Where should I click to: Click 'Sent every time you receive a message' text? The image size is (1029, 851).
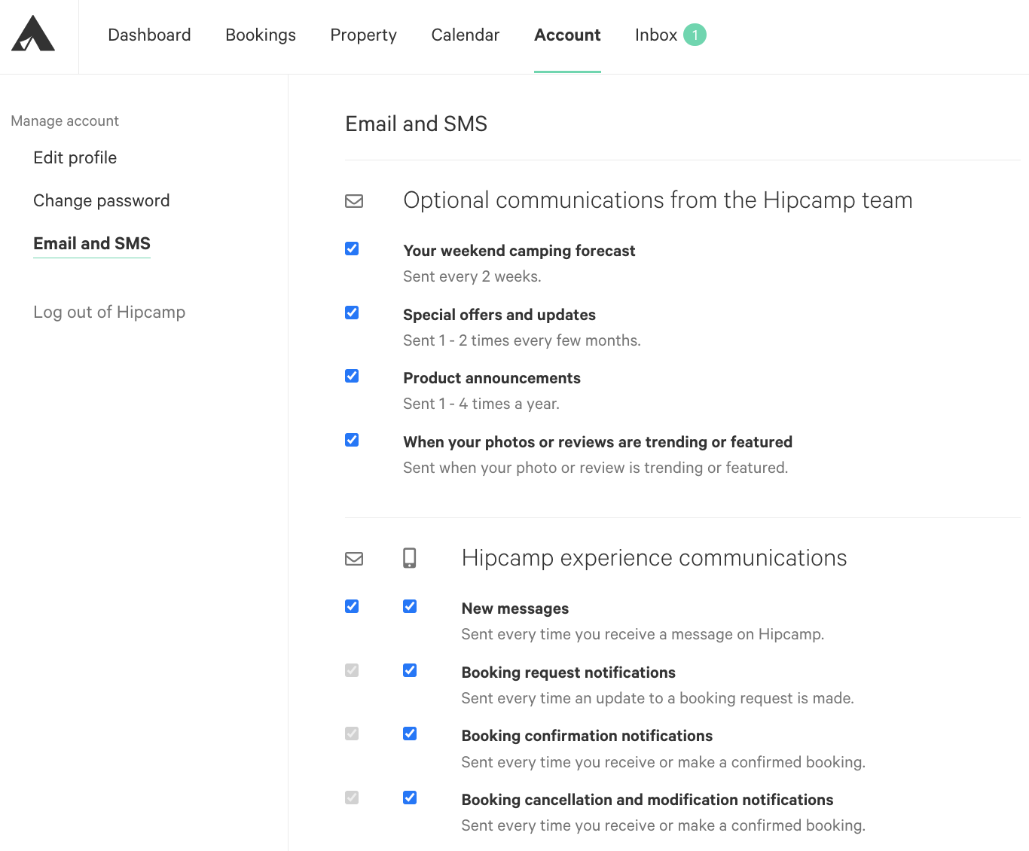pos(643,634)
